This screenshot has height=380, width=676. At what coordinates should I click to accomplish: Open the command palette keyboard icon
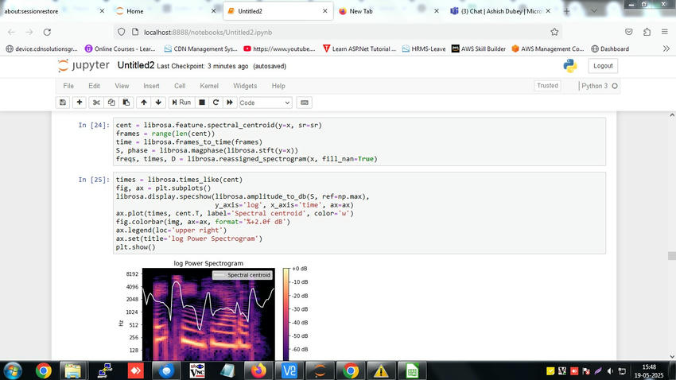(x=304, y=103)
